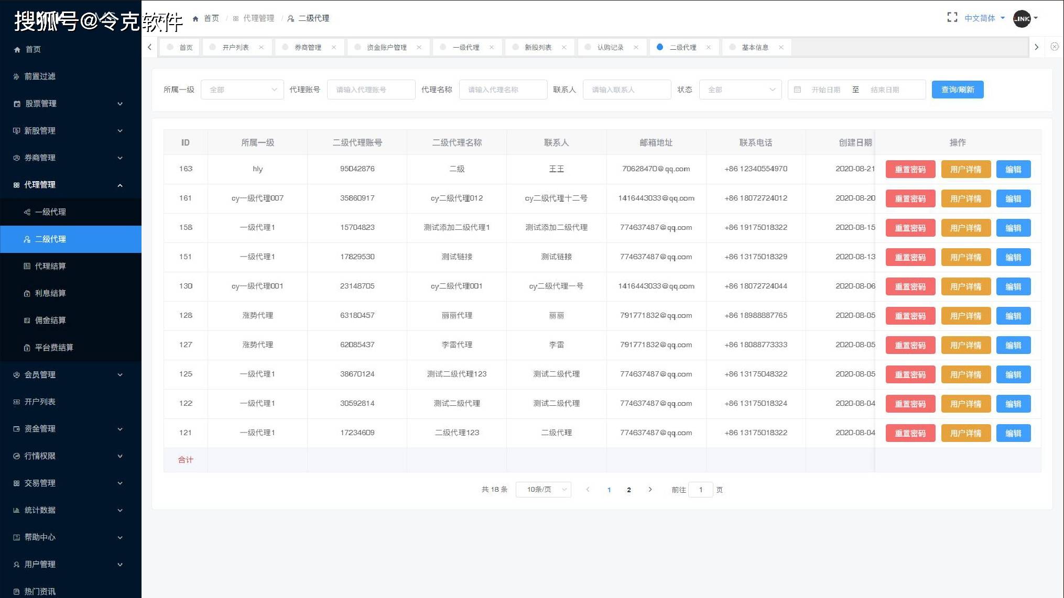
Task: Close the 资金账户管理 tab
Action: click(419, 47)
